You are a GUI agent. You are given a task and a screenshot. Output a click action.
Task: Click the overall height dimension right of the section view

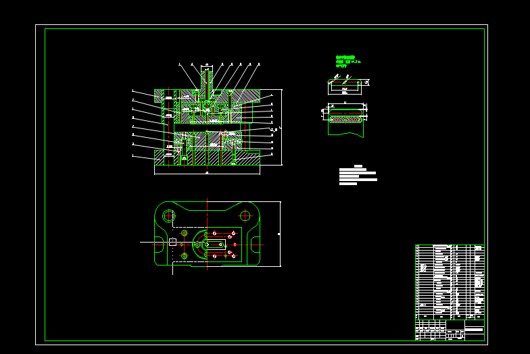coord(280,127)
